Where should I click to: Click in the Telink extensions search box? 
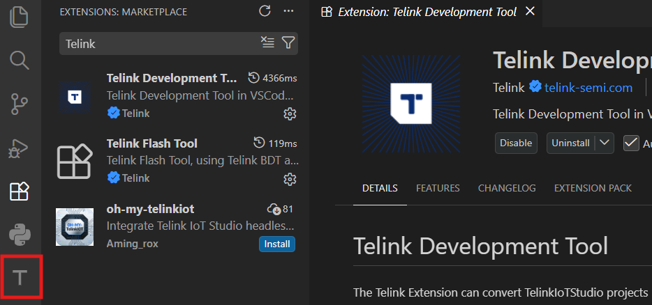click(x=160, y=43)
